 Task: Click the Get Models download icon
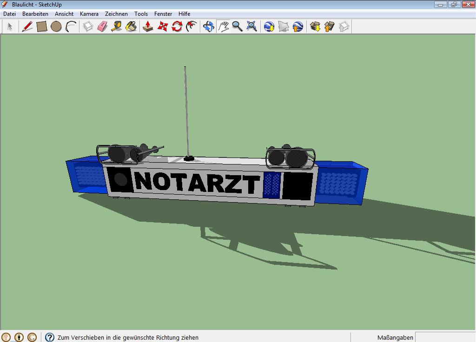point(315,26)
